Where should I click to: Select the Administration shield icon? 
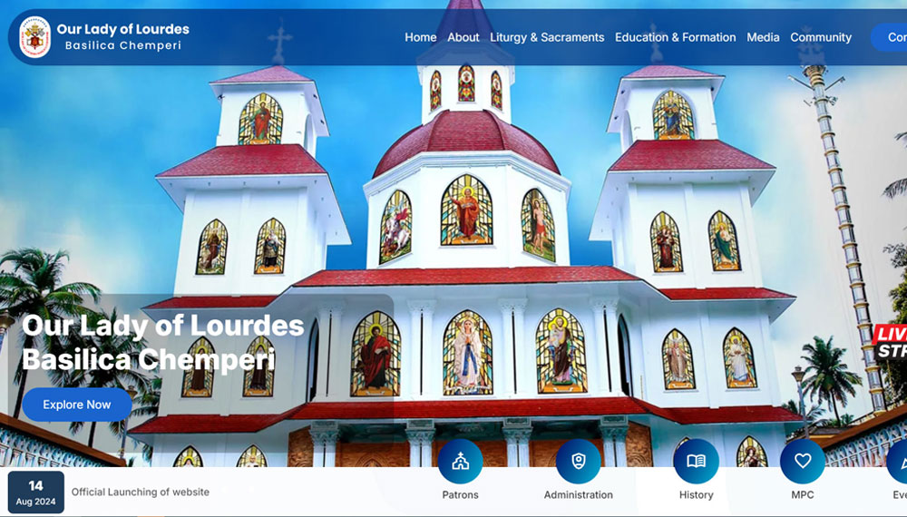(578, 462)
